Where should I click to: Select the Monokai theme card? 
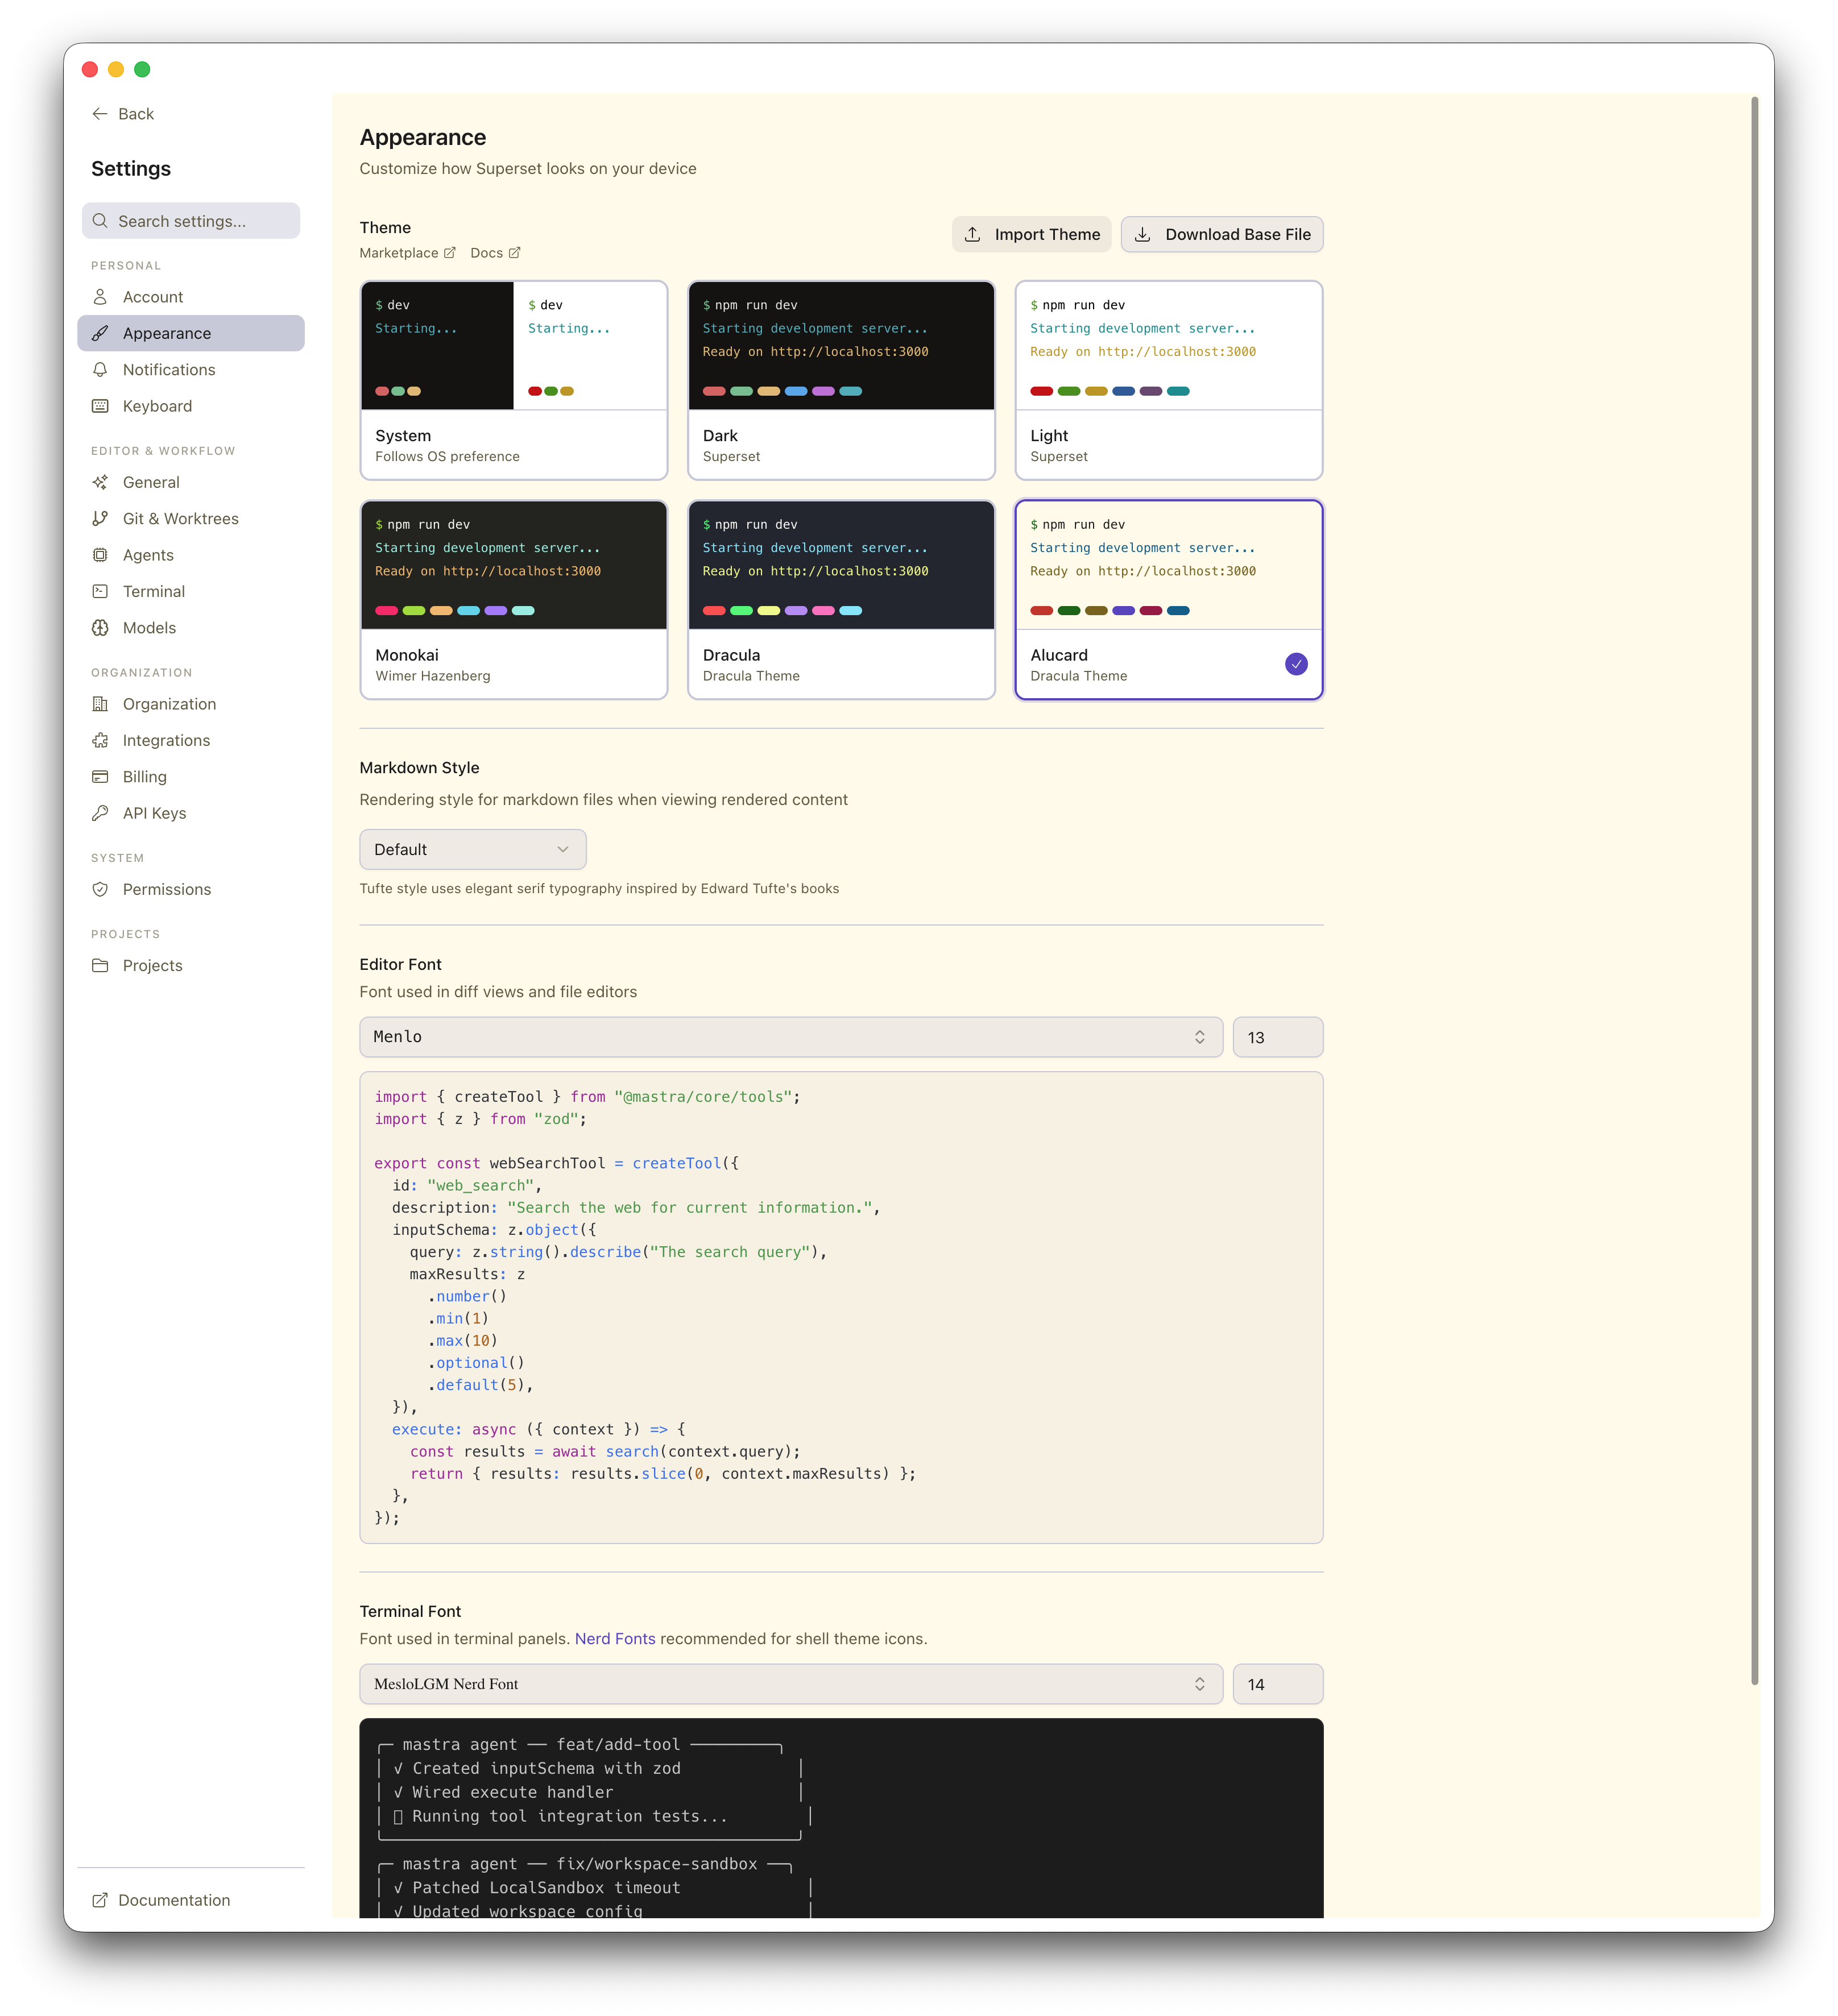click(514, 600)
